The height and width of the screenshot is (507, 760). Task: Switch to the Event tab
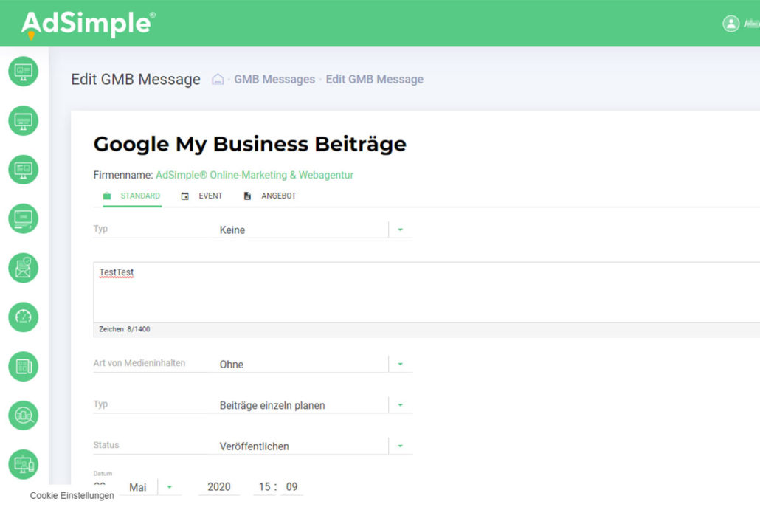click(202, 196)
